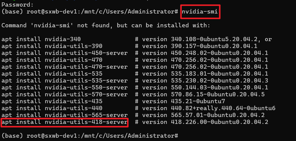Click the 'apt install nvidia-utils-440' line
The width and height of the screenshot is (296, 141).
click(x=52, y=108)
